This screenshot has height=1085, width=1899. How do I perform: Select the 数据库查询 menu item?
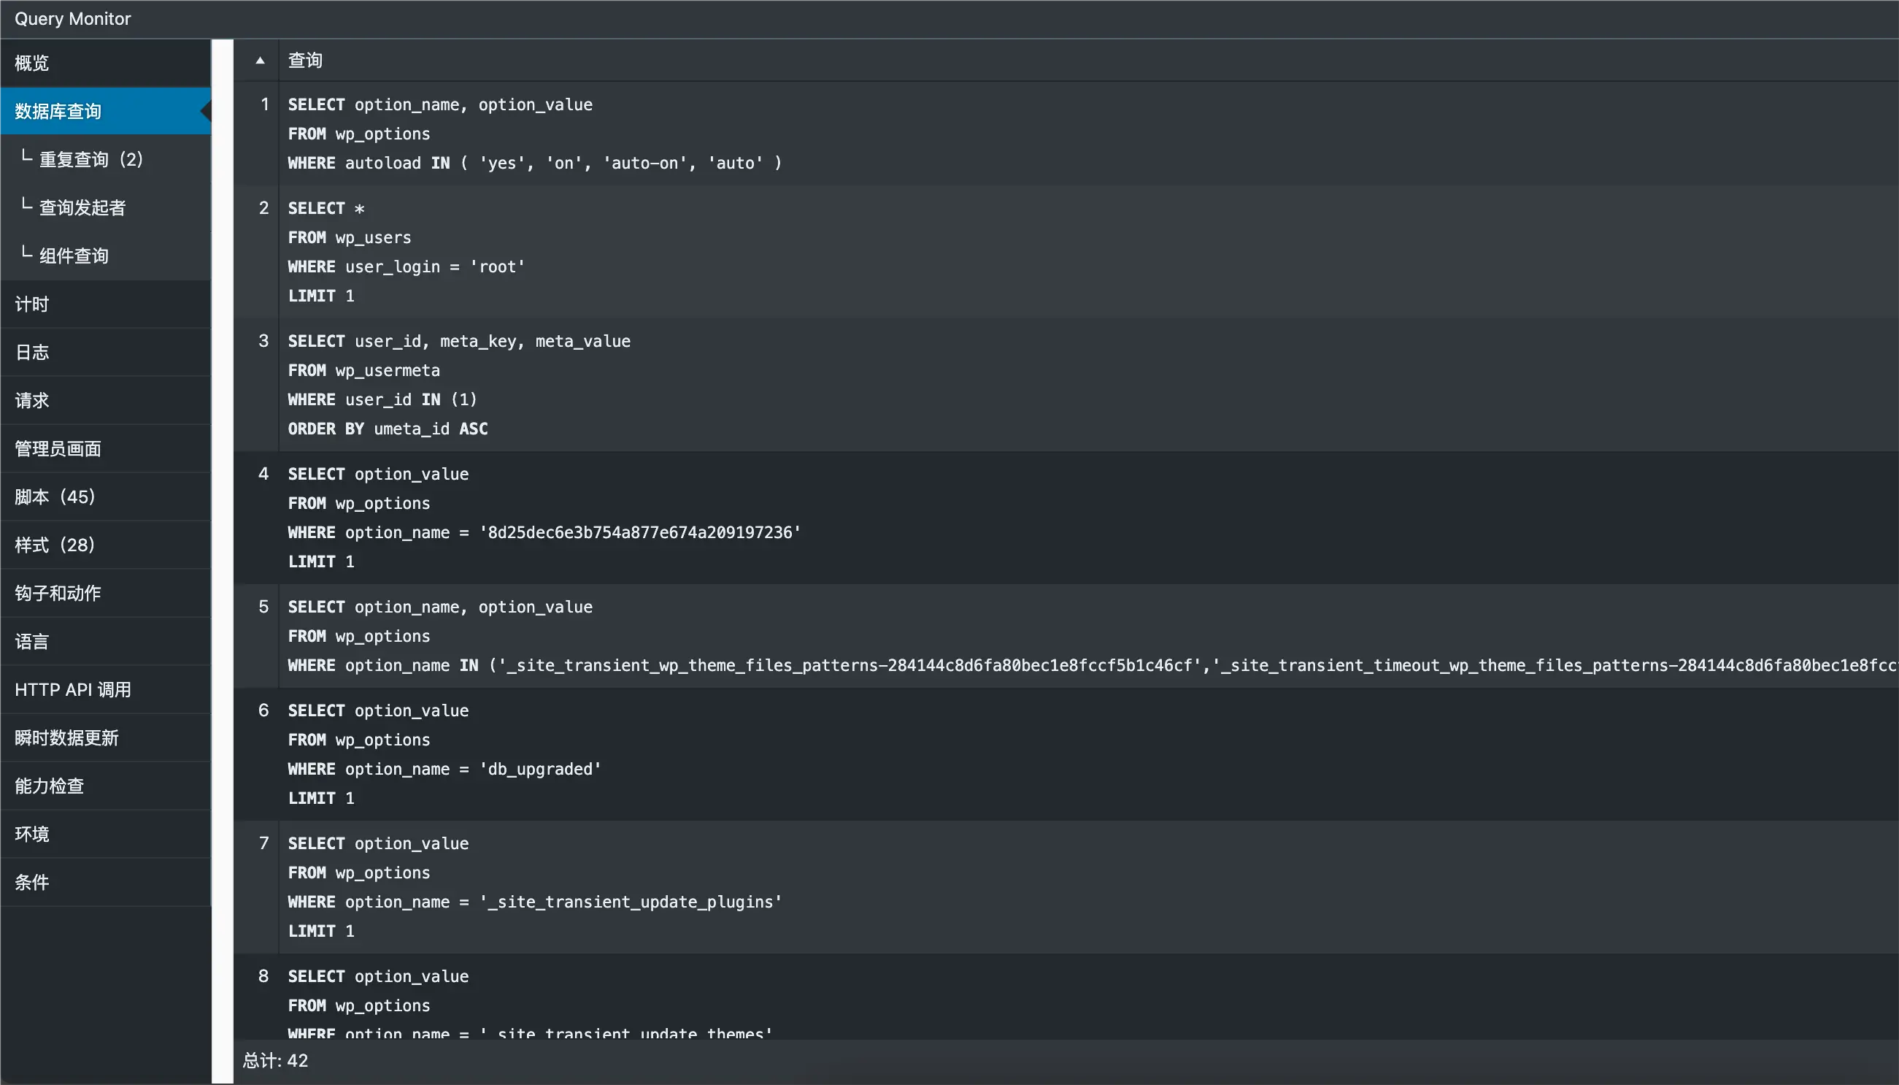point(106,111)
